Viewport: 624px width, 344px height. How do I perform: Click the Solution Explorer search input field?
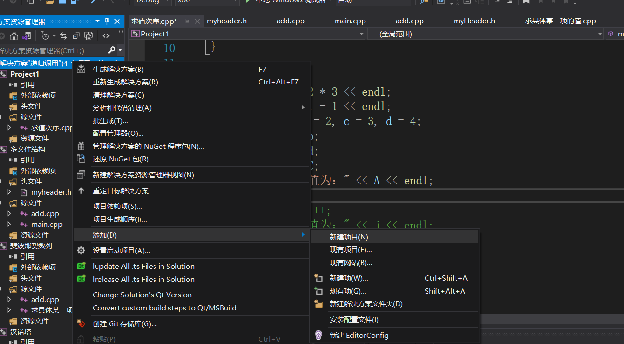[x=53, y=50]
